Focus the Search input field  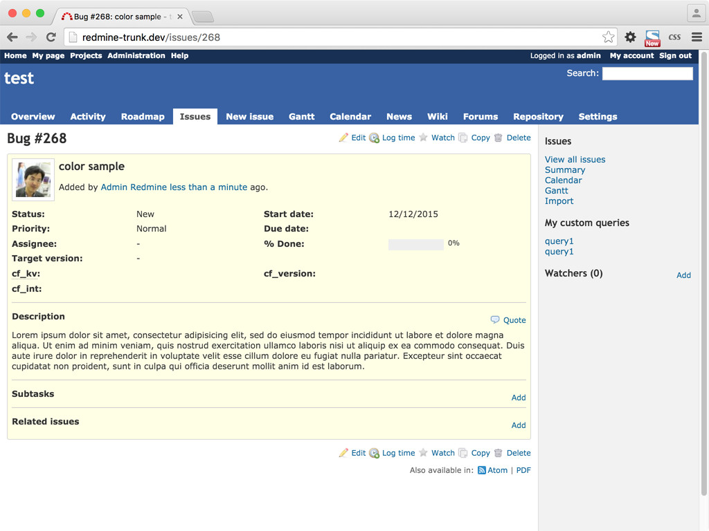coord(647,73)
